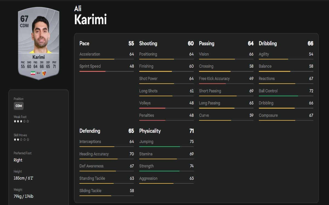
Task: Click the Physicality section heading
Action: pos(150,131)
